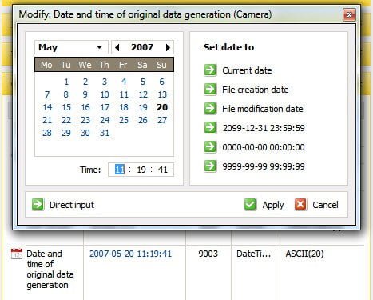Select May 31 in the calendar
Image resolution: width=373 pixels, height=300 pixels.
(x=105, y=133)
